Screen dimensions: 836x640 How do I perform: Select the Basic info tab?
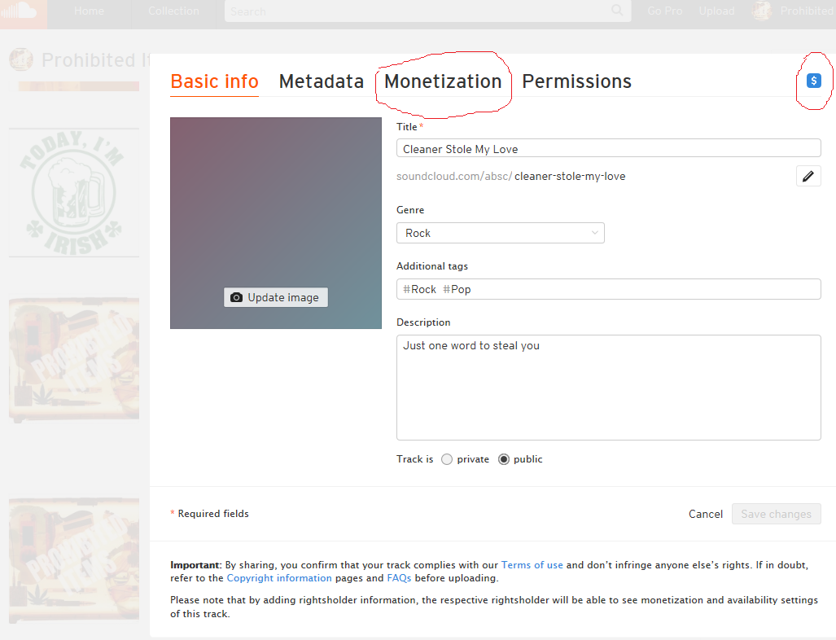click(x=214, y=81)
